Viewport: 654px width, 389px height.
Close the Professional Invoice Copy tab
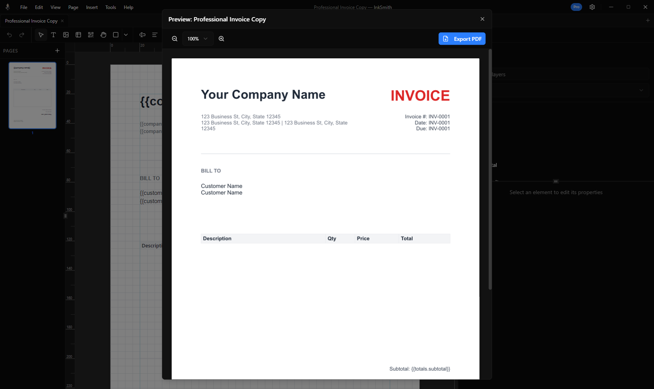coord(62,21)
